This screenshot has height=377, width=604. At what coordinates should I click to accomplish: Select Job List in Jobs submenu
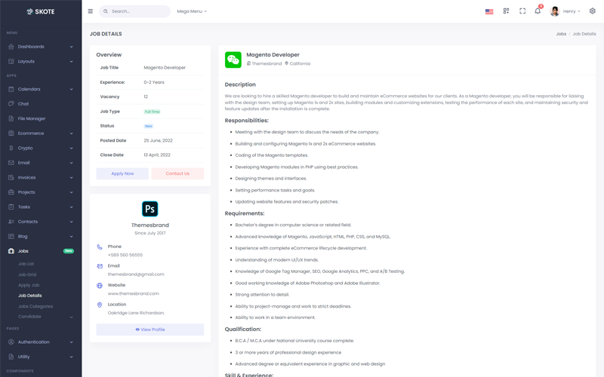pos(26,264)
